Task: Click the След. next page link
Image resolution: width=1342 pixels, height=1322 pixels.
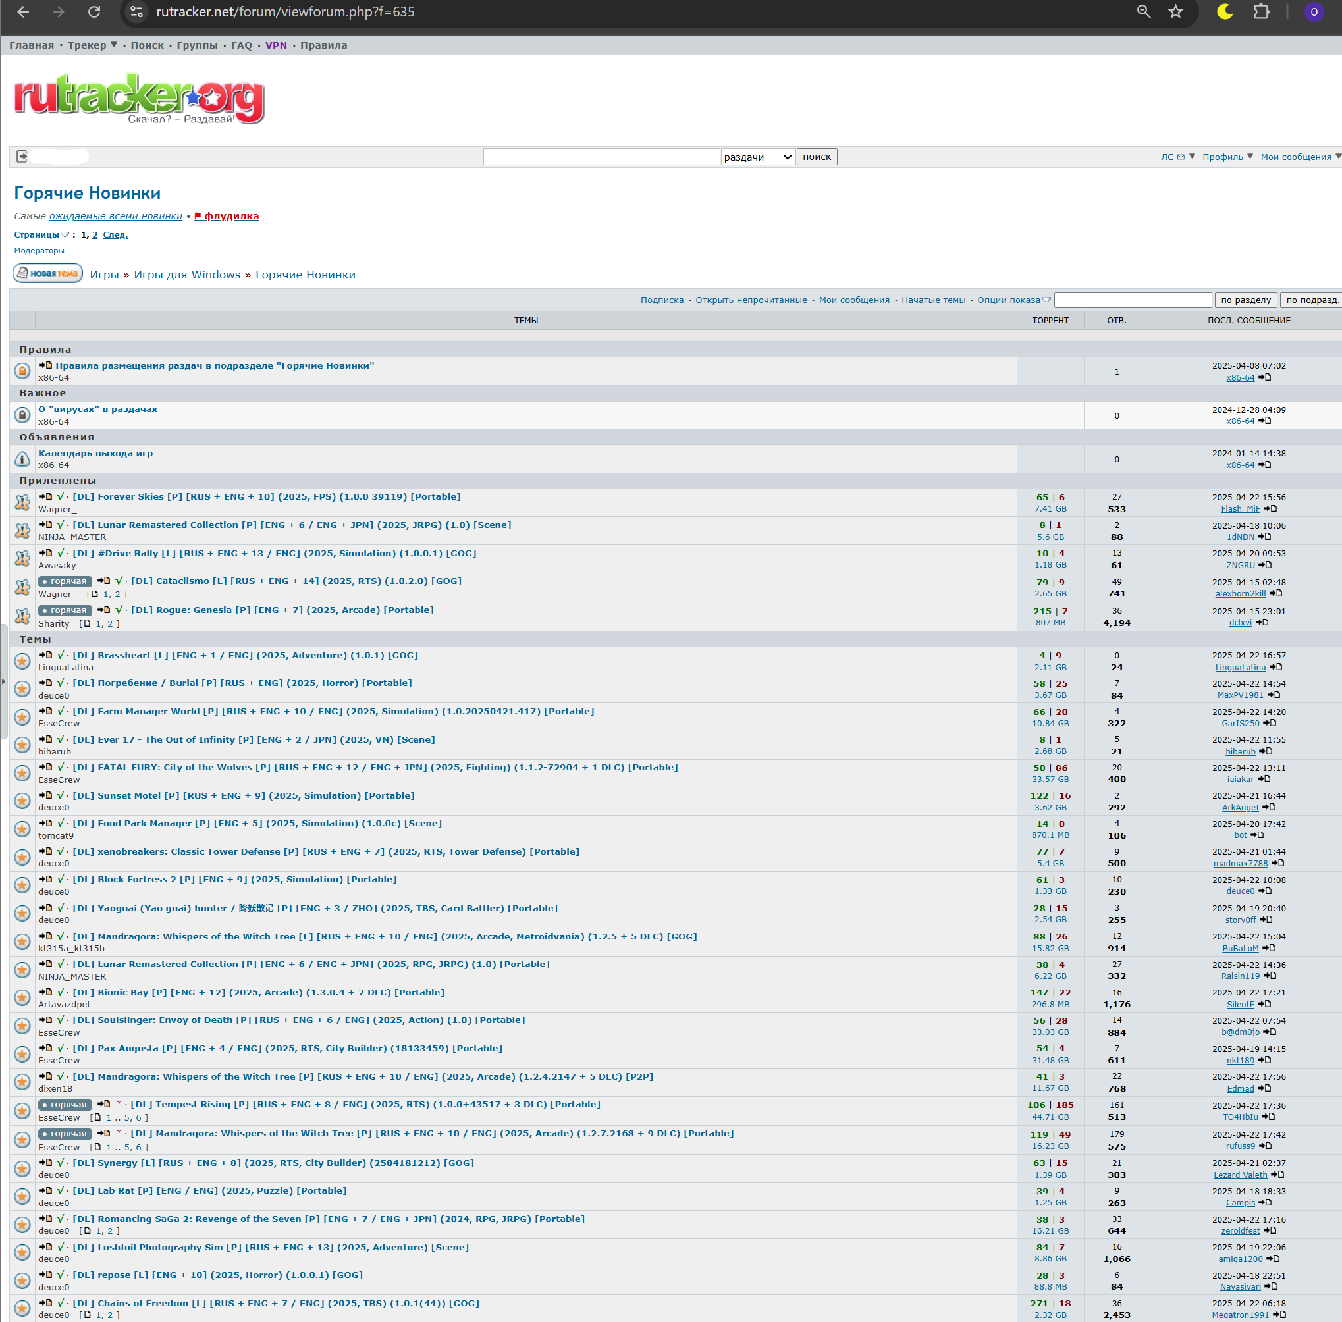Action: pyautogui.click(x=115, y=234)
